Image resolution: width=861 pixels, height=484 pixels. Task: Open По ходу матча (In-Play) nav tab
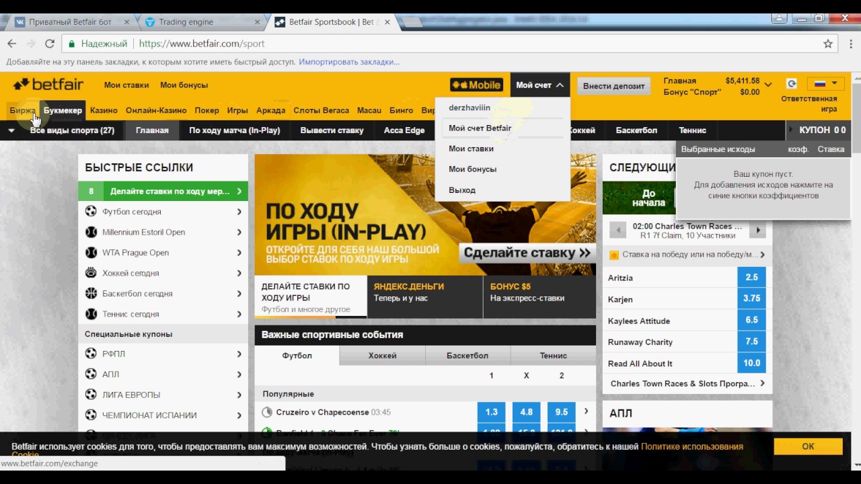[234, 130]
